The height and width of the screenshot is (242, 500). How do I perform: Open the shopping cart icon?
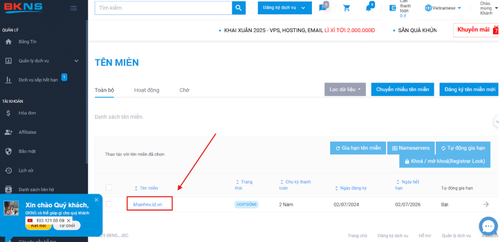pos(346,8)
